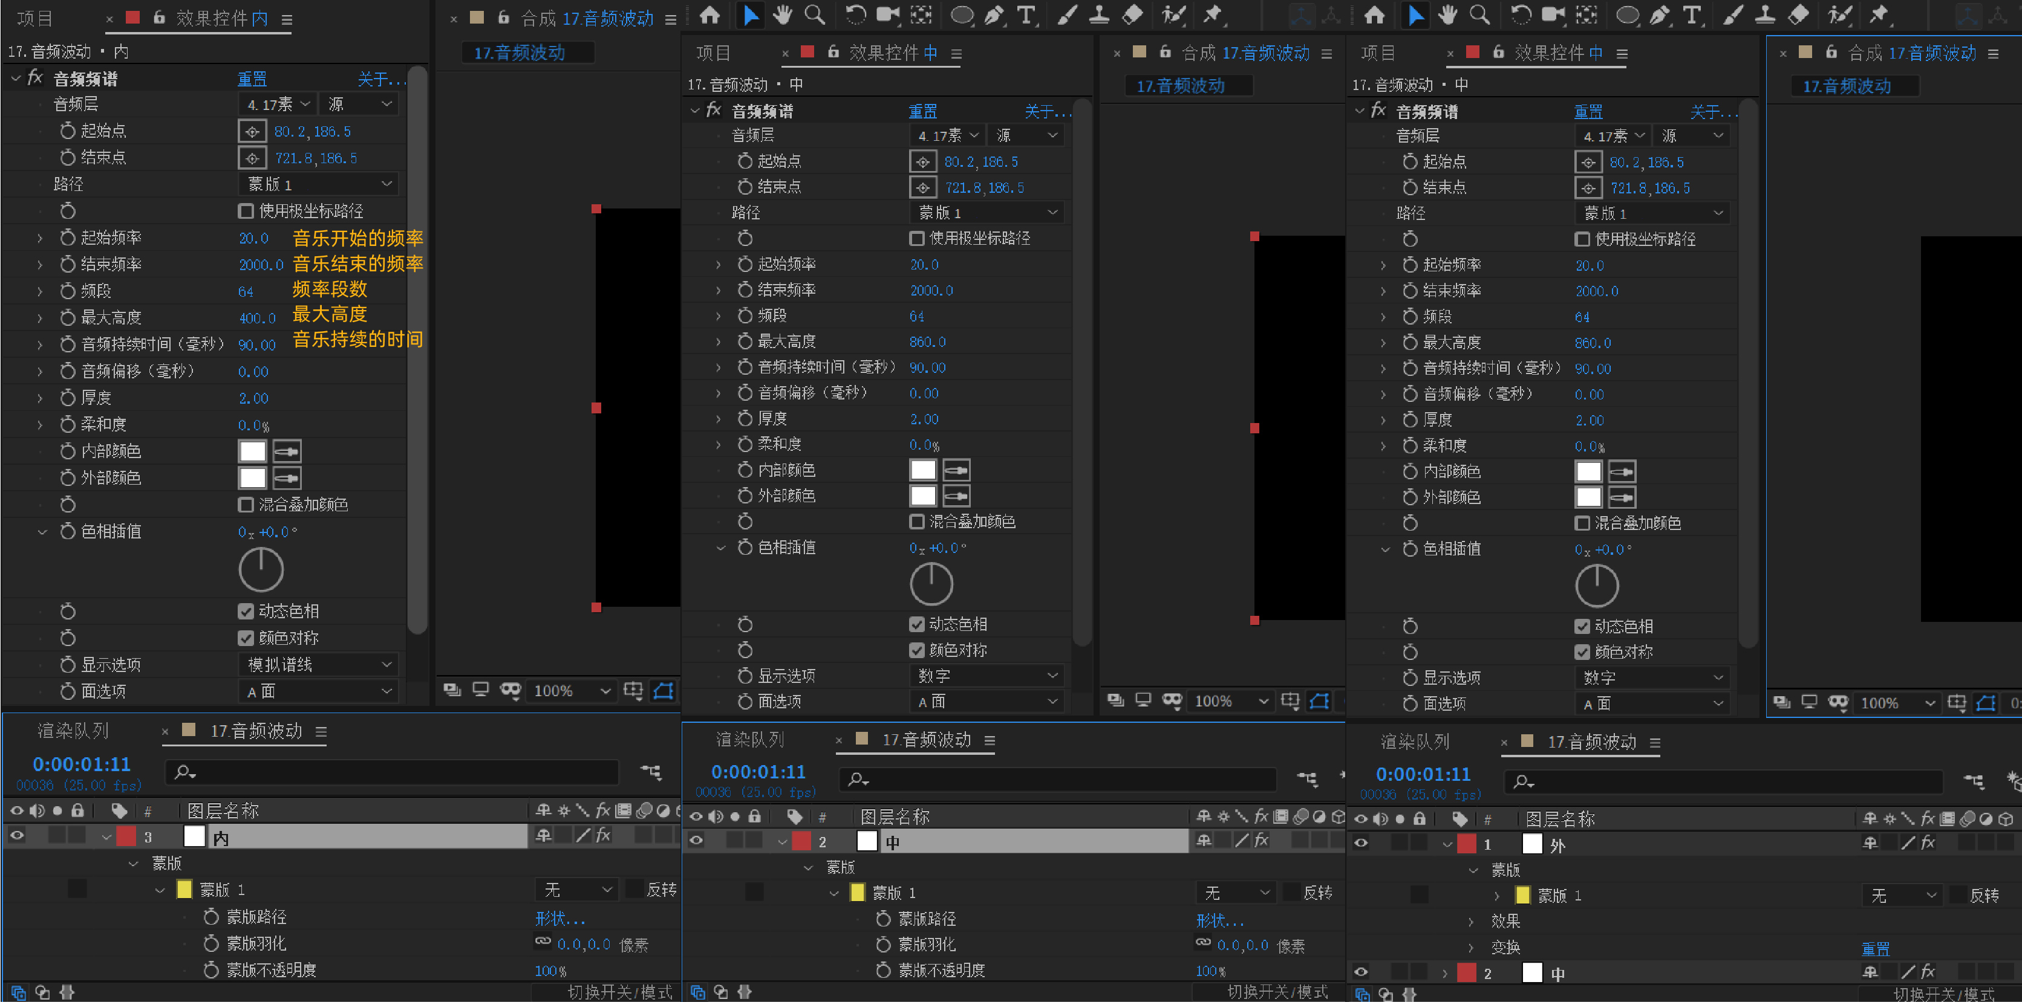Click the Hand tool in middle toolbar
Screen dimensions: 2022x1002
tap(783, 15)
